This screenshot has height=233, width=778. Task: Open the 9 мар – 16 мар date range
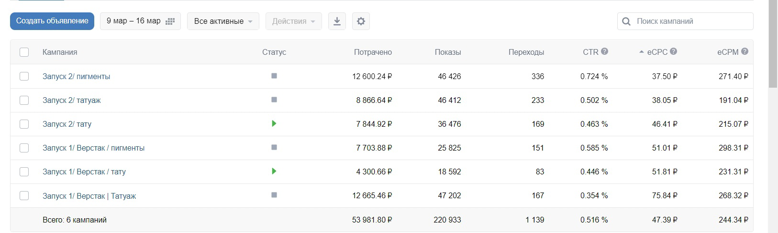[140, 21]
